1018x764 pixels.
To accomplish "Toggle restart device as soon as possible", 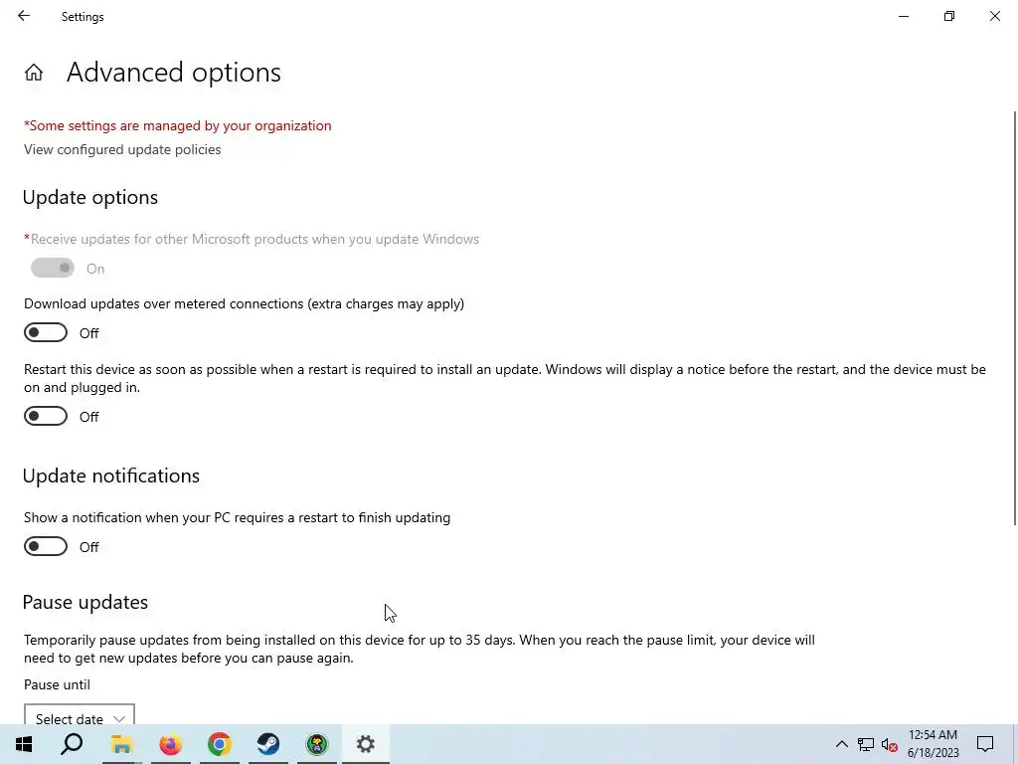I will (46, 416).
